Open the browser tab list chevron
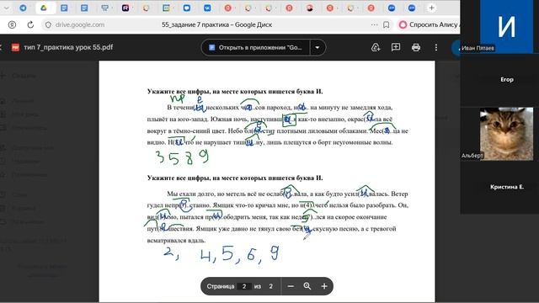539x303 pixels. 7,8
